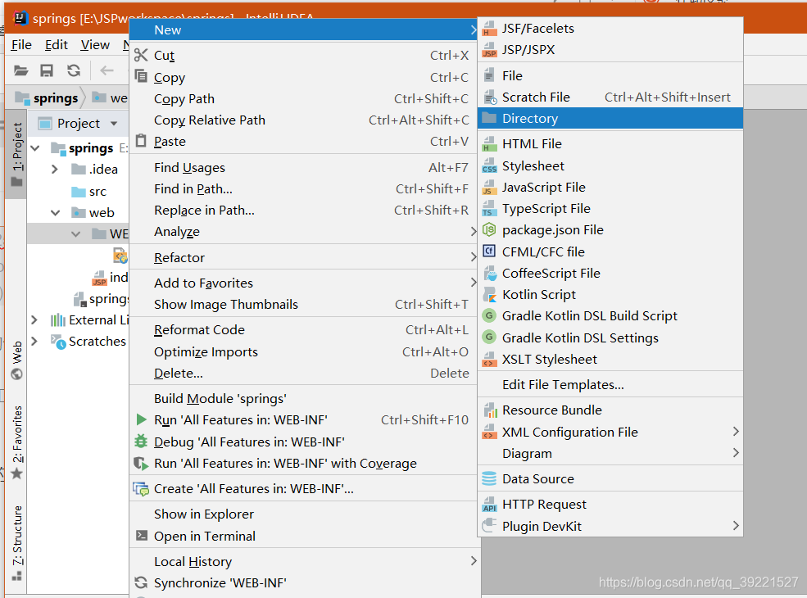This screenshot has height=598, width=807.
Task: Click the Copy icon in context menu
Action: click(x=141, y=76)
